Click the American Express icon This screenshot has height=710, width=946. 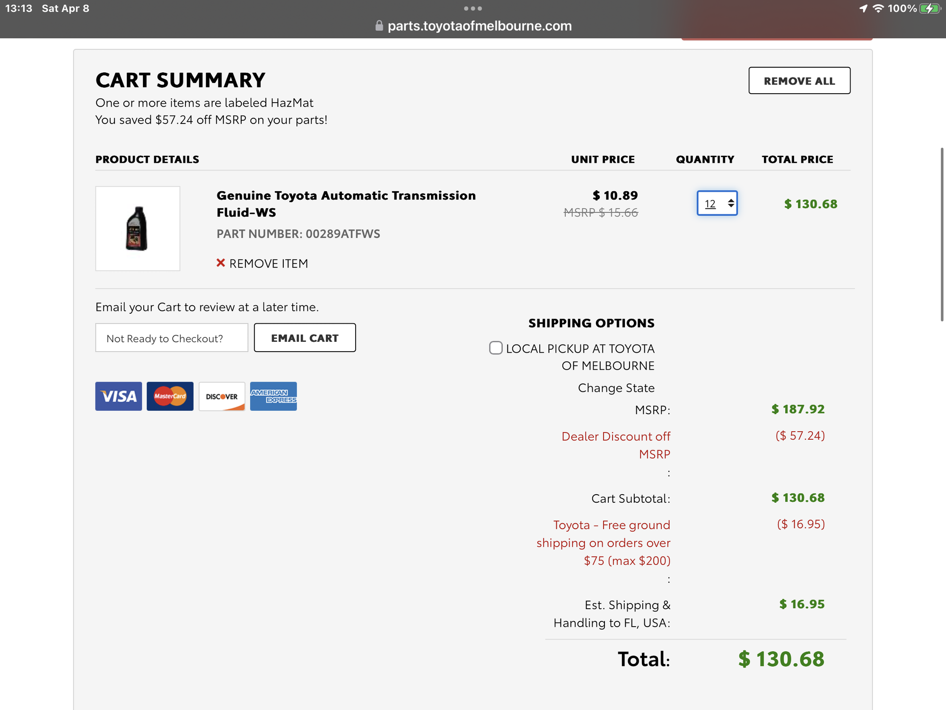pos(273,396)
